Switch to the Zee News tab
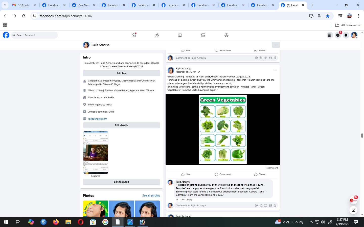The image size is (364, 227). click(83, 5)
